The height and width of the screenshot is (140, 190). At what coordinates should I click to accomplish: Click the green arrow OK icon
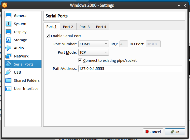click(172, 132)
